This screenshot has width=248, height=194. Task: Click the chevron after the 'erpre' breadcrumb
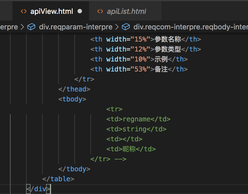22,27
